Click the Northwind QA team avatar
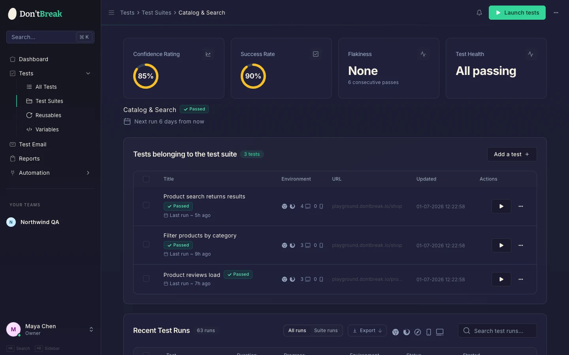The image size is (569, 355). pyautogui.click(x=11, y=222)
